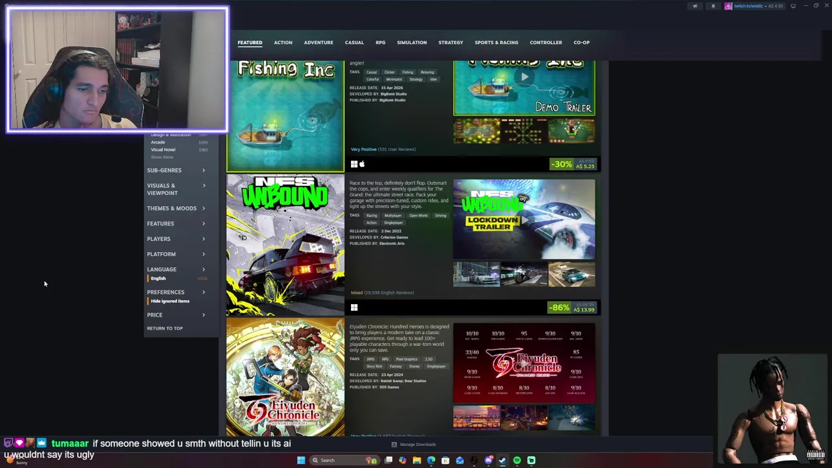Select the ACTION tab
This screenshot has height=468, width=832.
283,42
